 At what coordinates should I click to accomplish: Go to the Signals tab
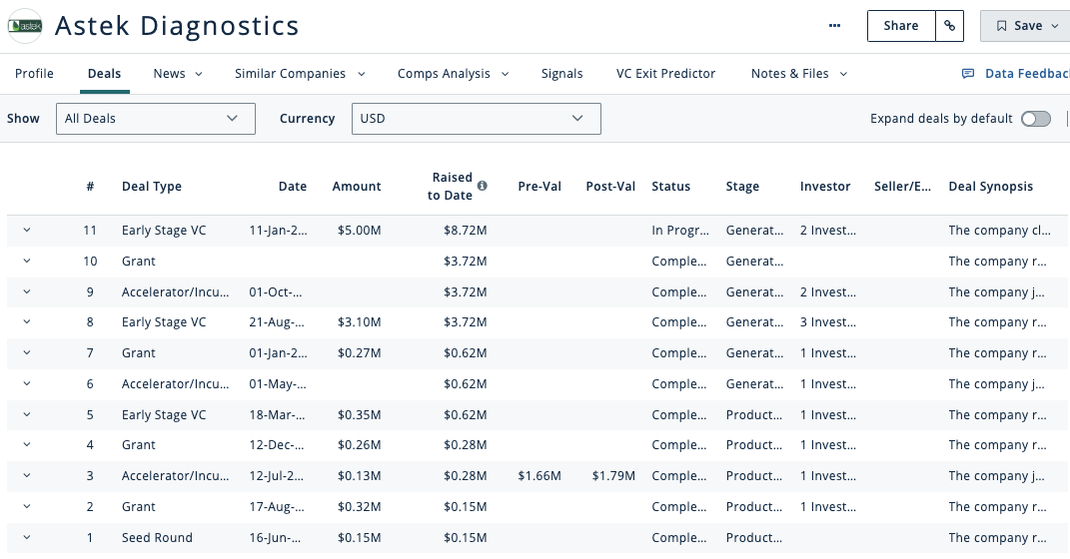(x=561, y=74)
